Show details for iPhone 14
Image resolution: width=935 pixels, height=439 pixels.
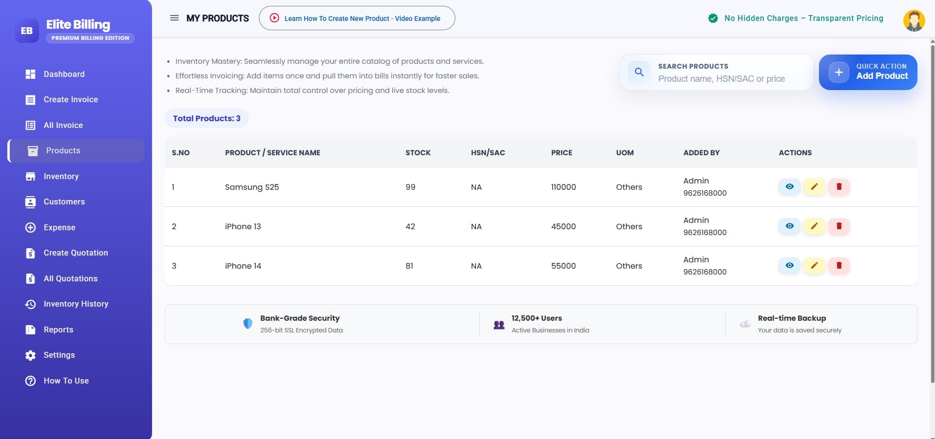(x=789, y=266)
